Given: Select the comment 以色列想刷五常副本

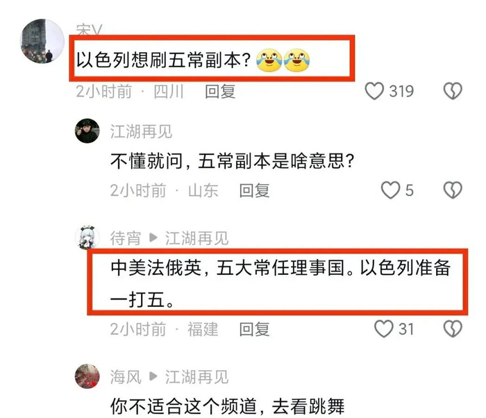Looking at the screenshot, I should click(x=163, y=60).
